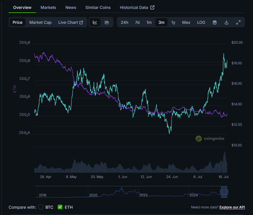Select the 8. May date axis label
This screenshot has width=253, height=215.
pyautogui.click(x=71, y=177)
